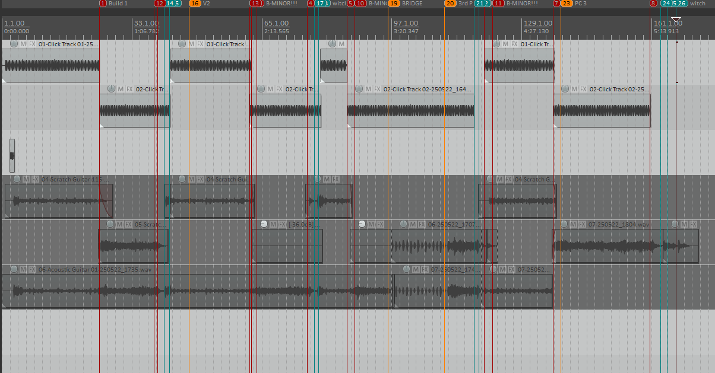Select orange marker 16 V2

tap(194, 4)
